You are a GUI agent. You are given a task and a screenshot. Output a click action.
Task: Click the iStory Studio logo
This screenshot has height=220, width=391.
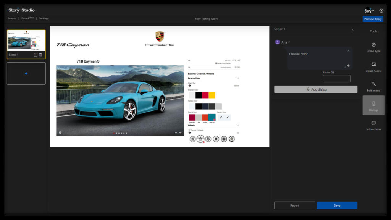pos(21,10)
